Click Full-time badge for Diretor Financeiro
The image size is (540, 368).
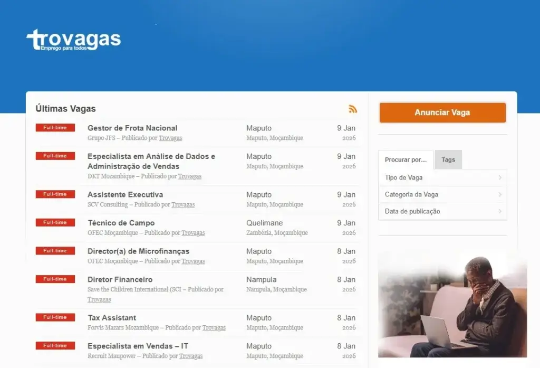55,279
